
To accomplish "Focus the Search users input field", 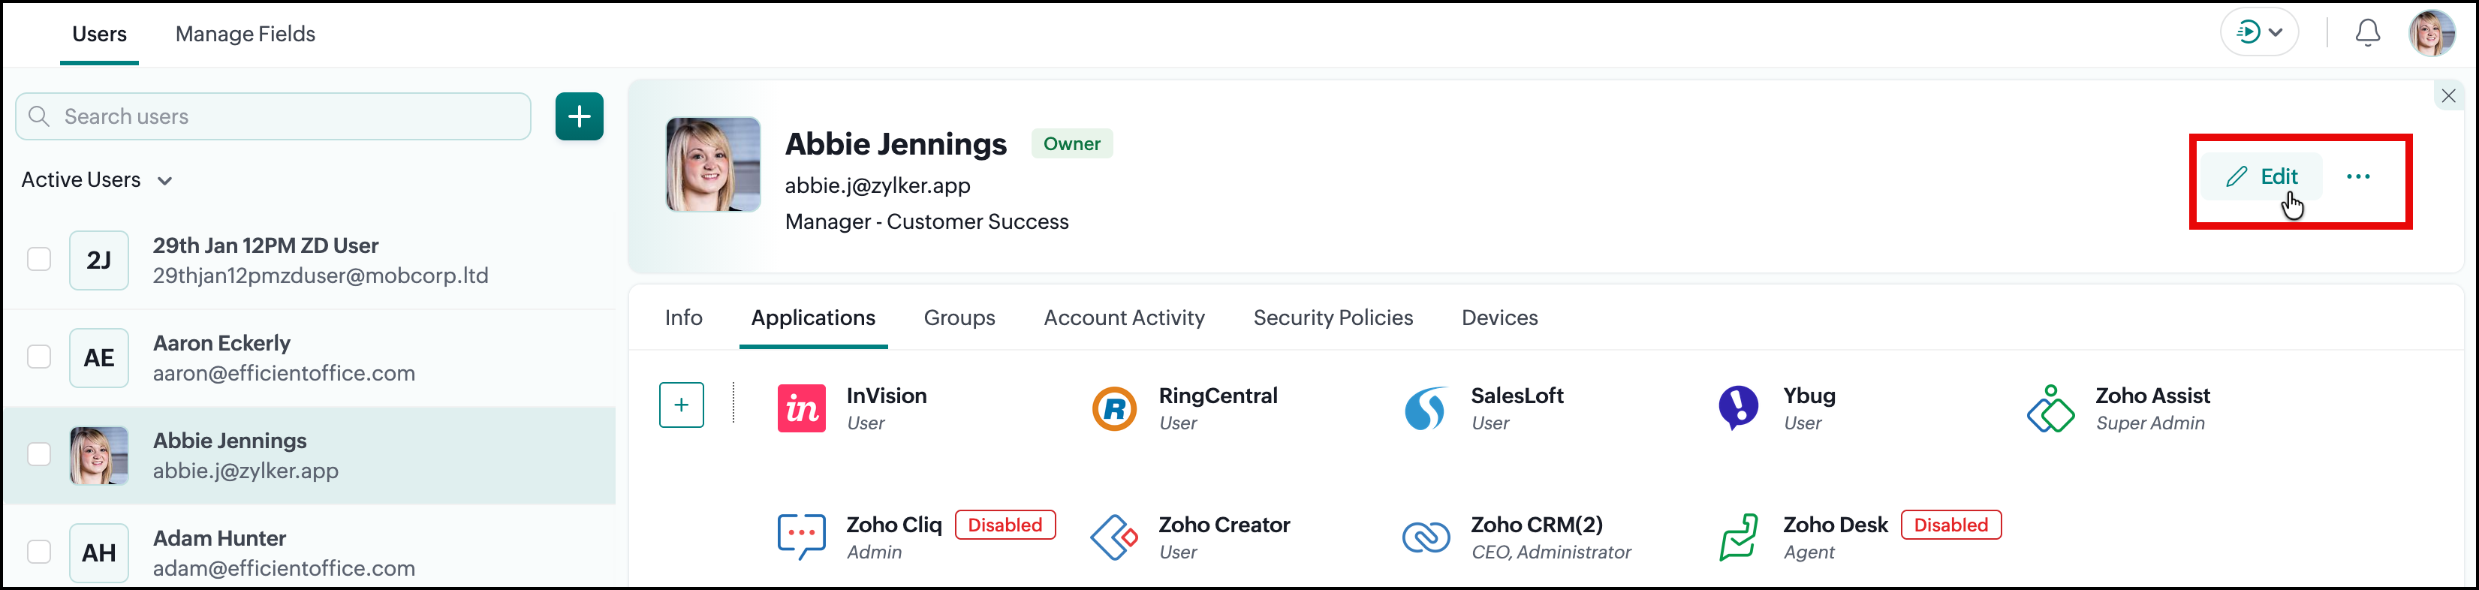I will coord(273,116).
